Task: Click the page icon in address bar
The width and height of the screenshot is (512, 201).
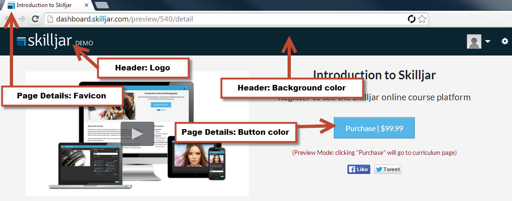Action: tap(50, 19)
